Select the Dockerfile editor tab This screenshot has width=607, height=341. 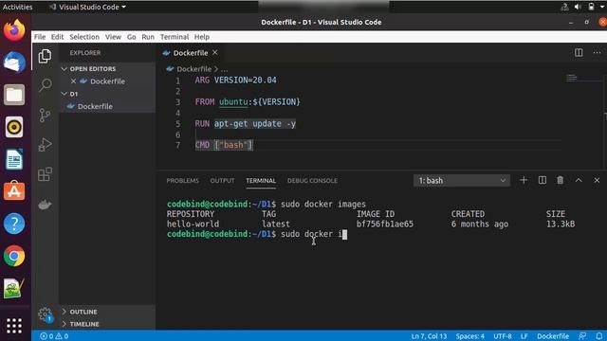190,53
